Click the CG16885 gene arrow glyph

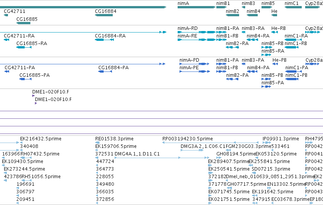tap(23, 23)
